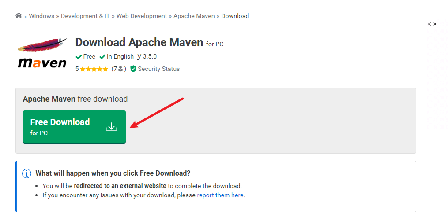Click the V 3.5.0 version text
The height and width of the screenshot is (221, 448).
(147, 57)
